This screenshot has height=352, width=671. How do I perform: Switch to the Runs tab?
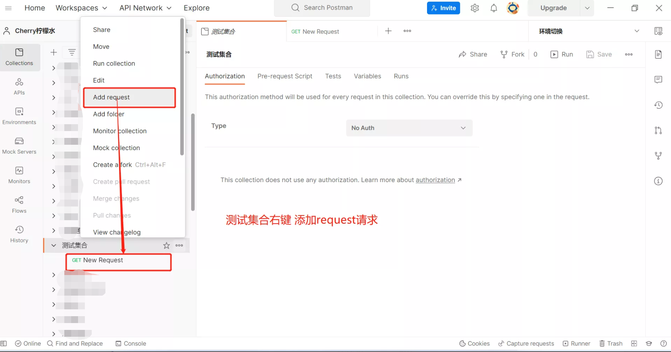pyautogui.click(x=401, y=76)
